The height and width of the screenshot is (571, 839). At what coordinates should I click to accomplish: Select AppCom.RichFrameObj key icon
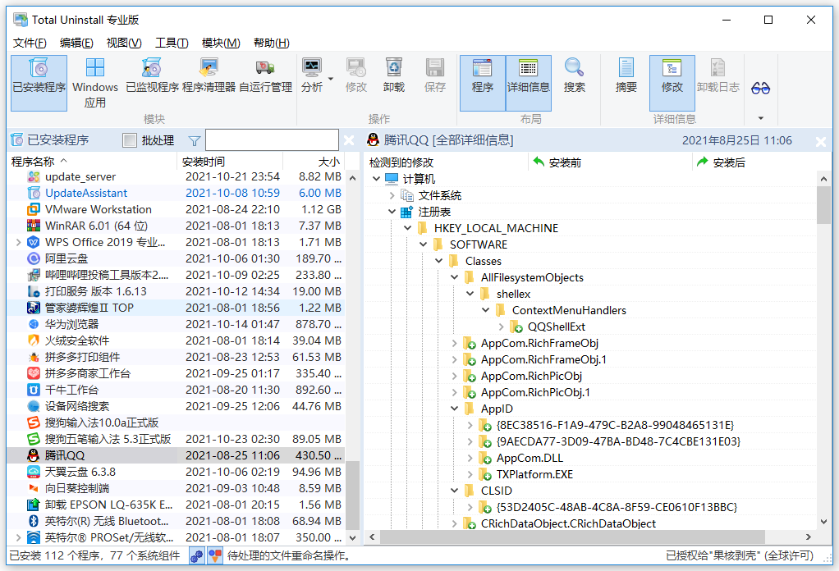(470, 343)
